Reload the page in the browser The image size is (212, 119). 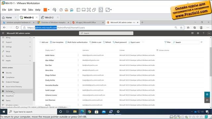click(17, 27)
